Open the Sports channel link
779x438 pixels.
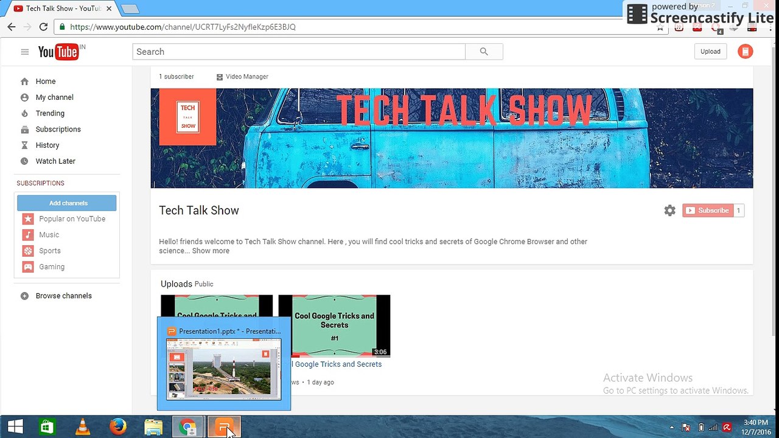coord(50,251)
